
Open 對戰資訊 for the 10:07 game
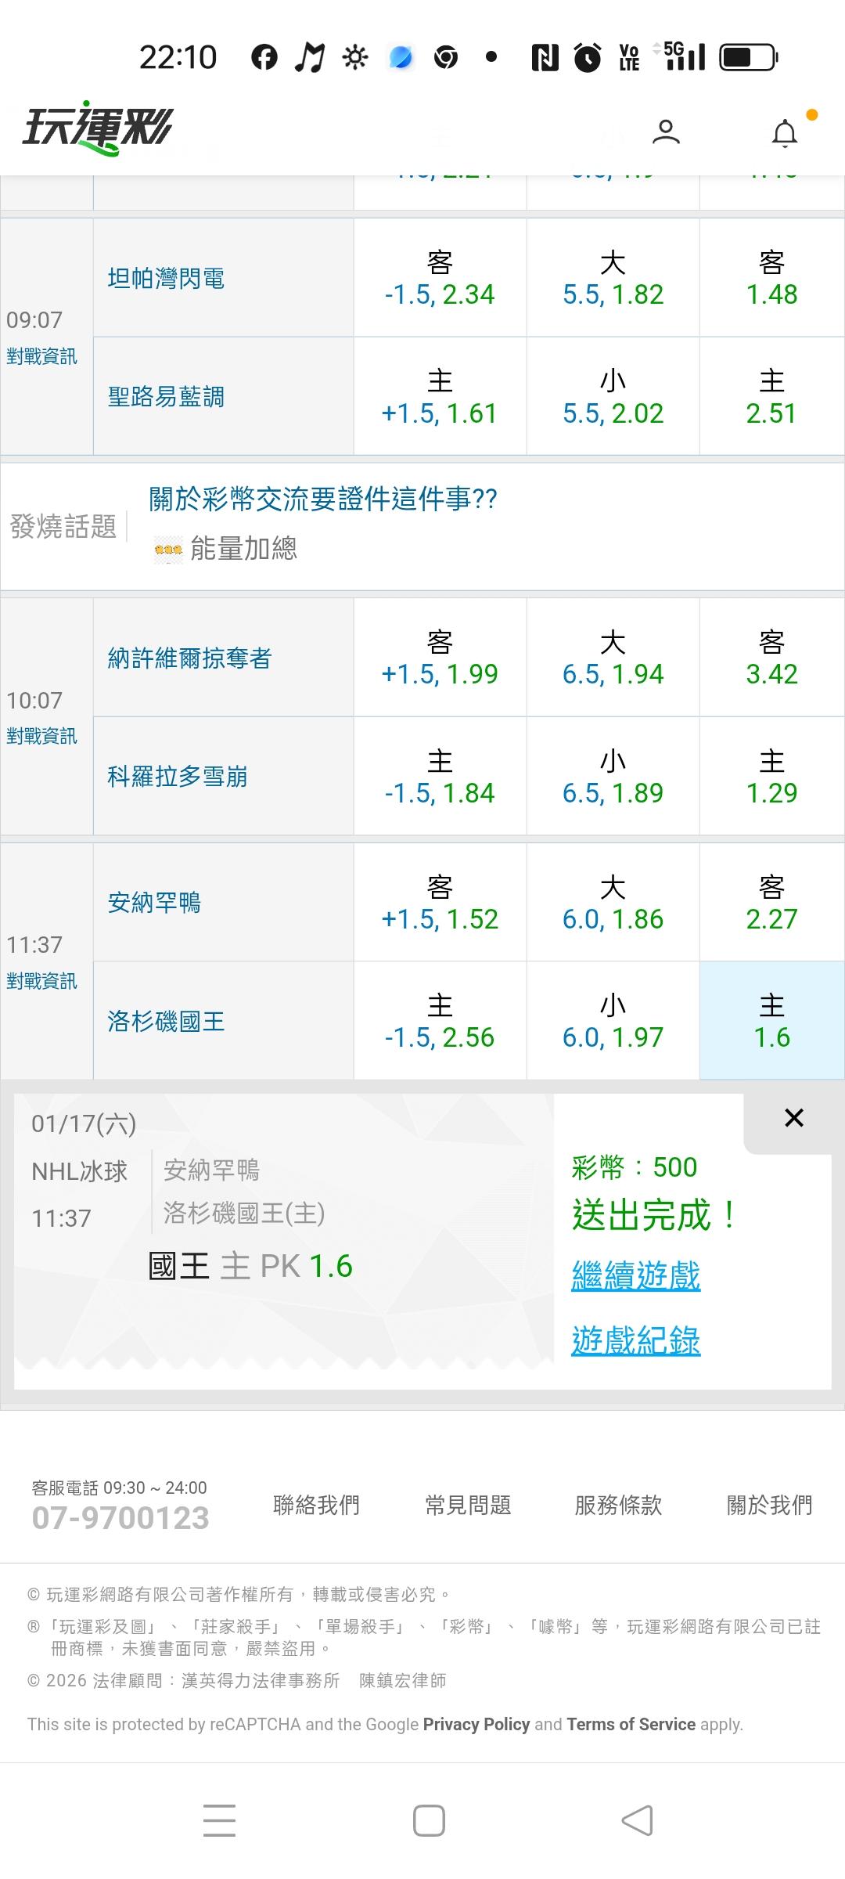[x=42, y=737]
